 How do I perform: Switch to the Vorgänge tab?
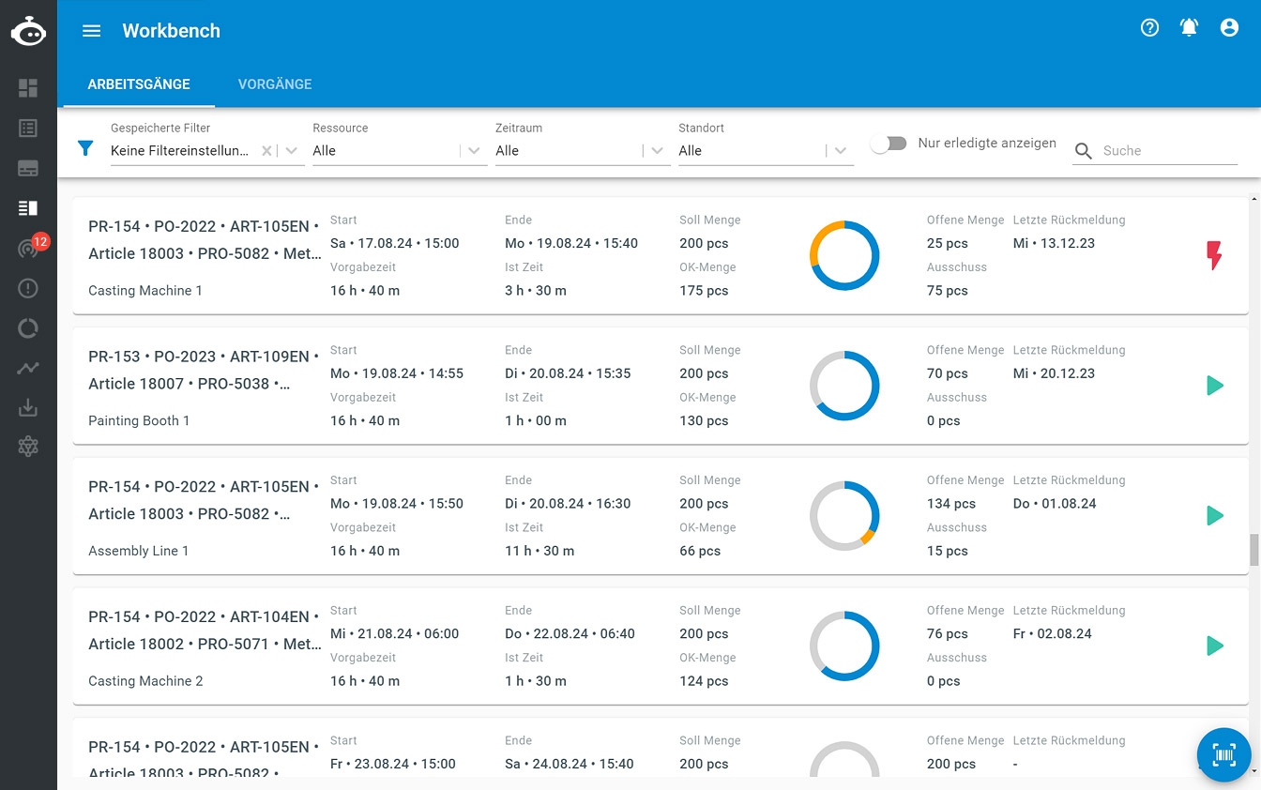pos(275,84)
